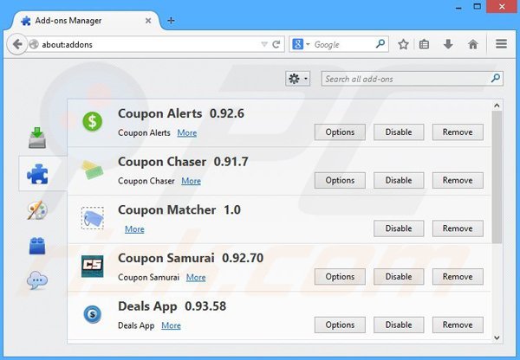Open the Services chat bubble category
520x360 pixels.
[37, 280]
